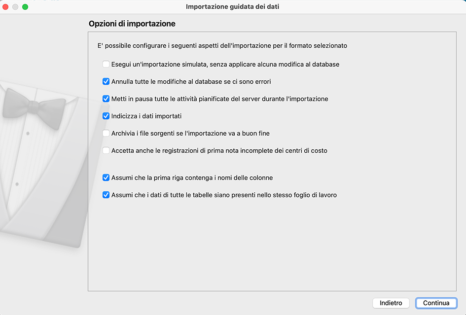Click the 'E' possibile configurare' description text

[x=222, y=46]
